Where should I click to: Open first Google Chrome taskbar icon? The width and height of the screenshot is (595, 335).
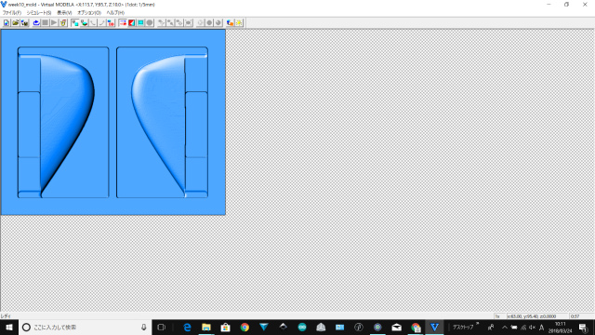(245, 327)
